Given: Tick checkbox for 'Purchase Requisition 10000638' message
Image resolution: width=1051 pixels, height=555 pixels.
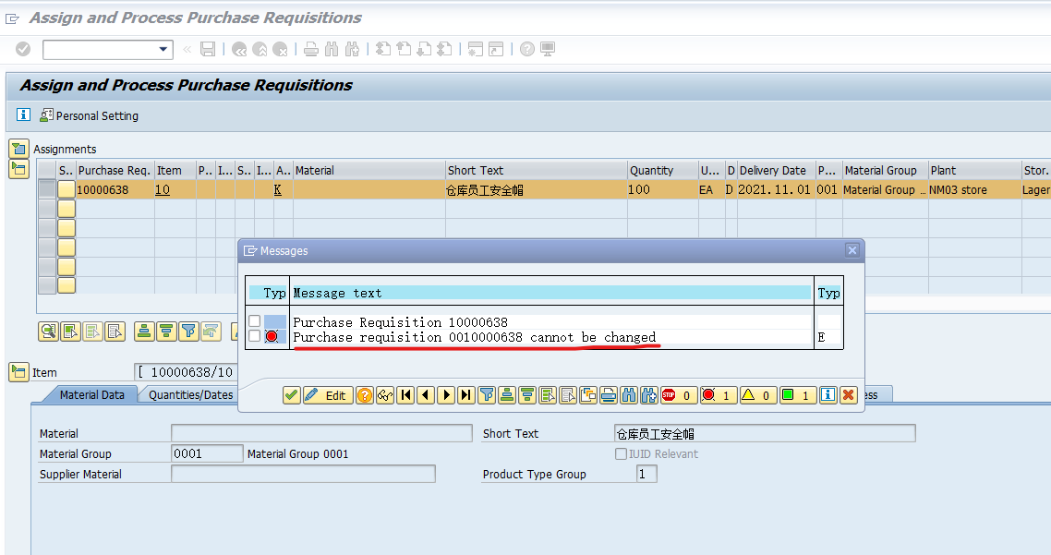Looking at the screenshot, I should pyautogui.click(x=255, y=321).
